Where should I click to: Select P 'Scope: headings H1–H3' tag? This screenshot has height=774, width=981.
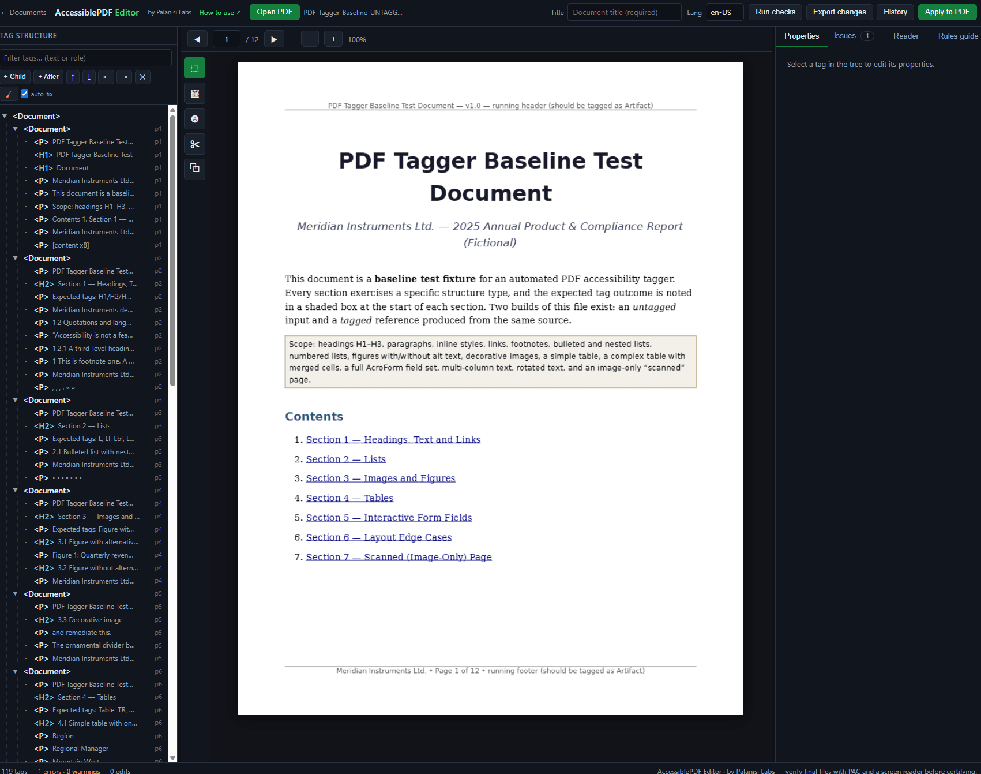pos(84,207)
